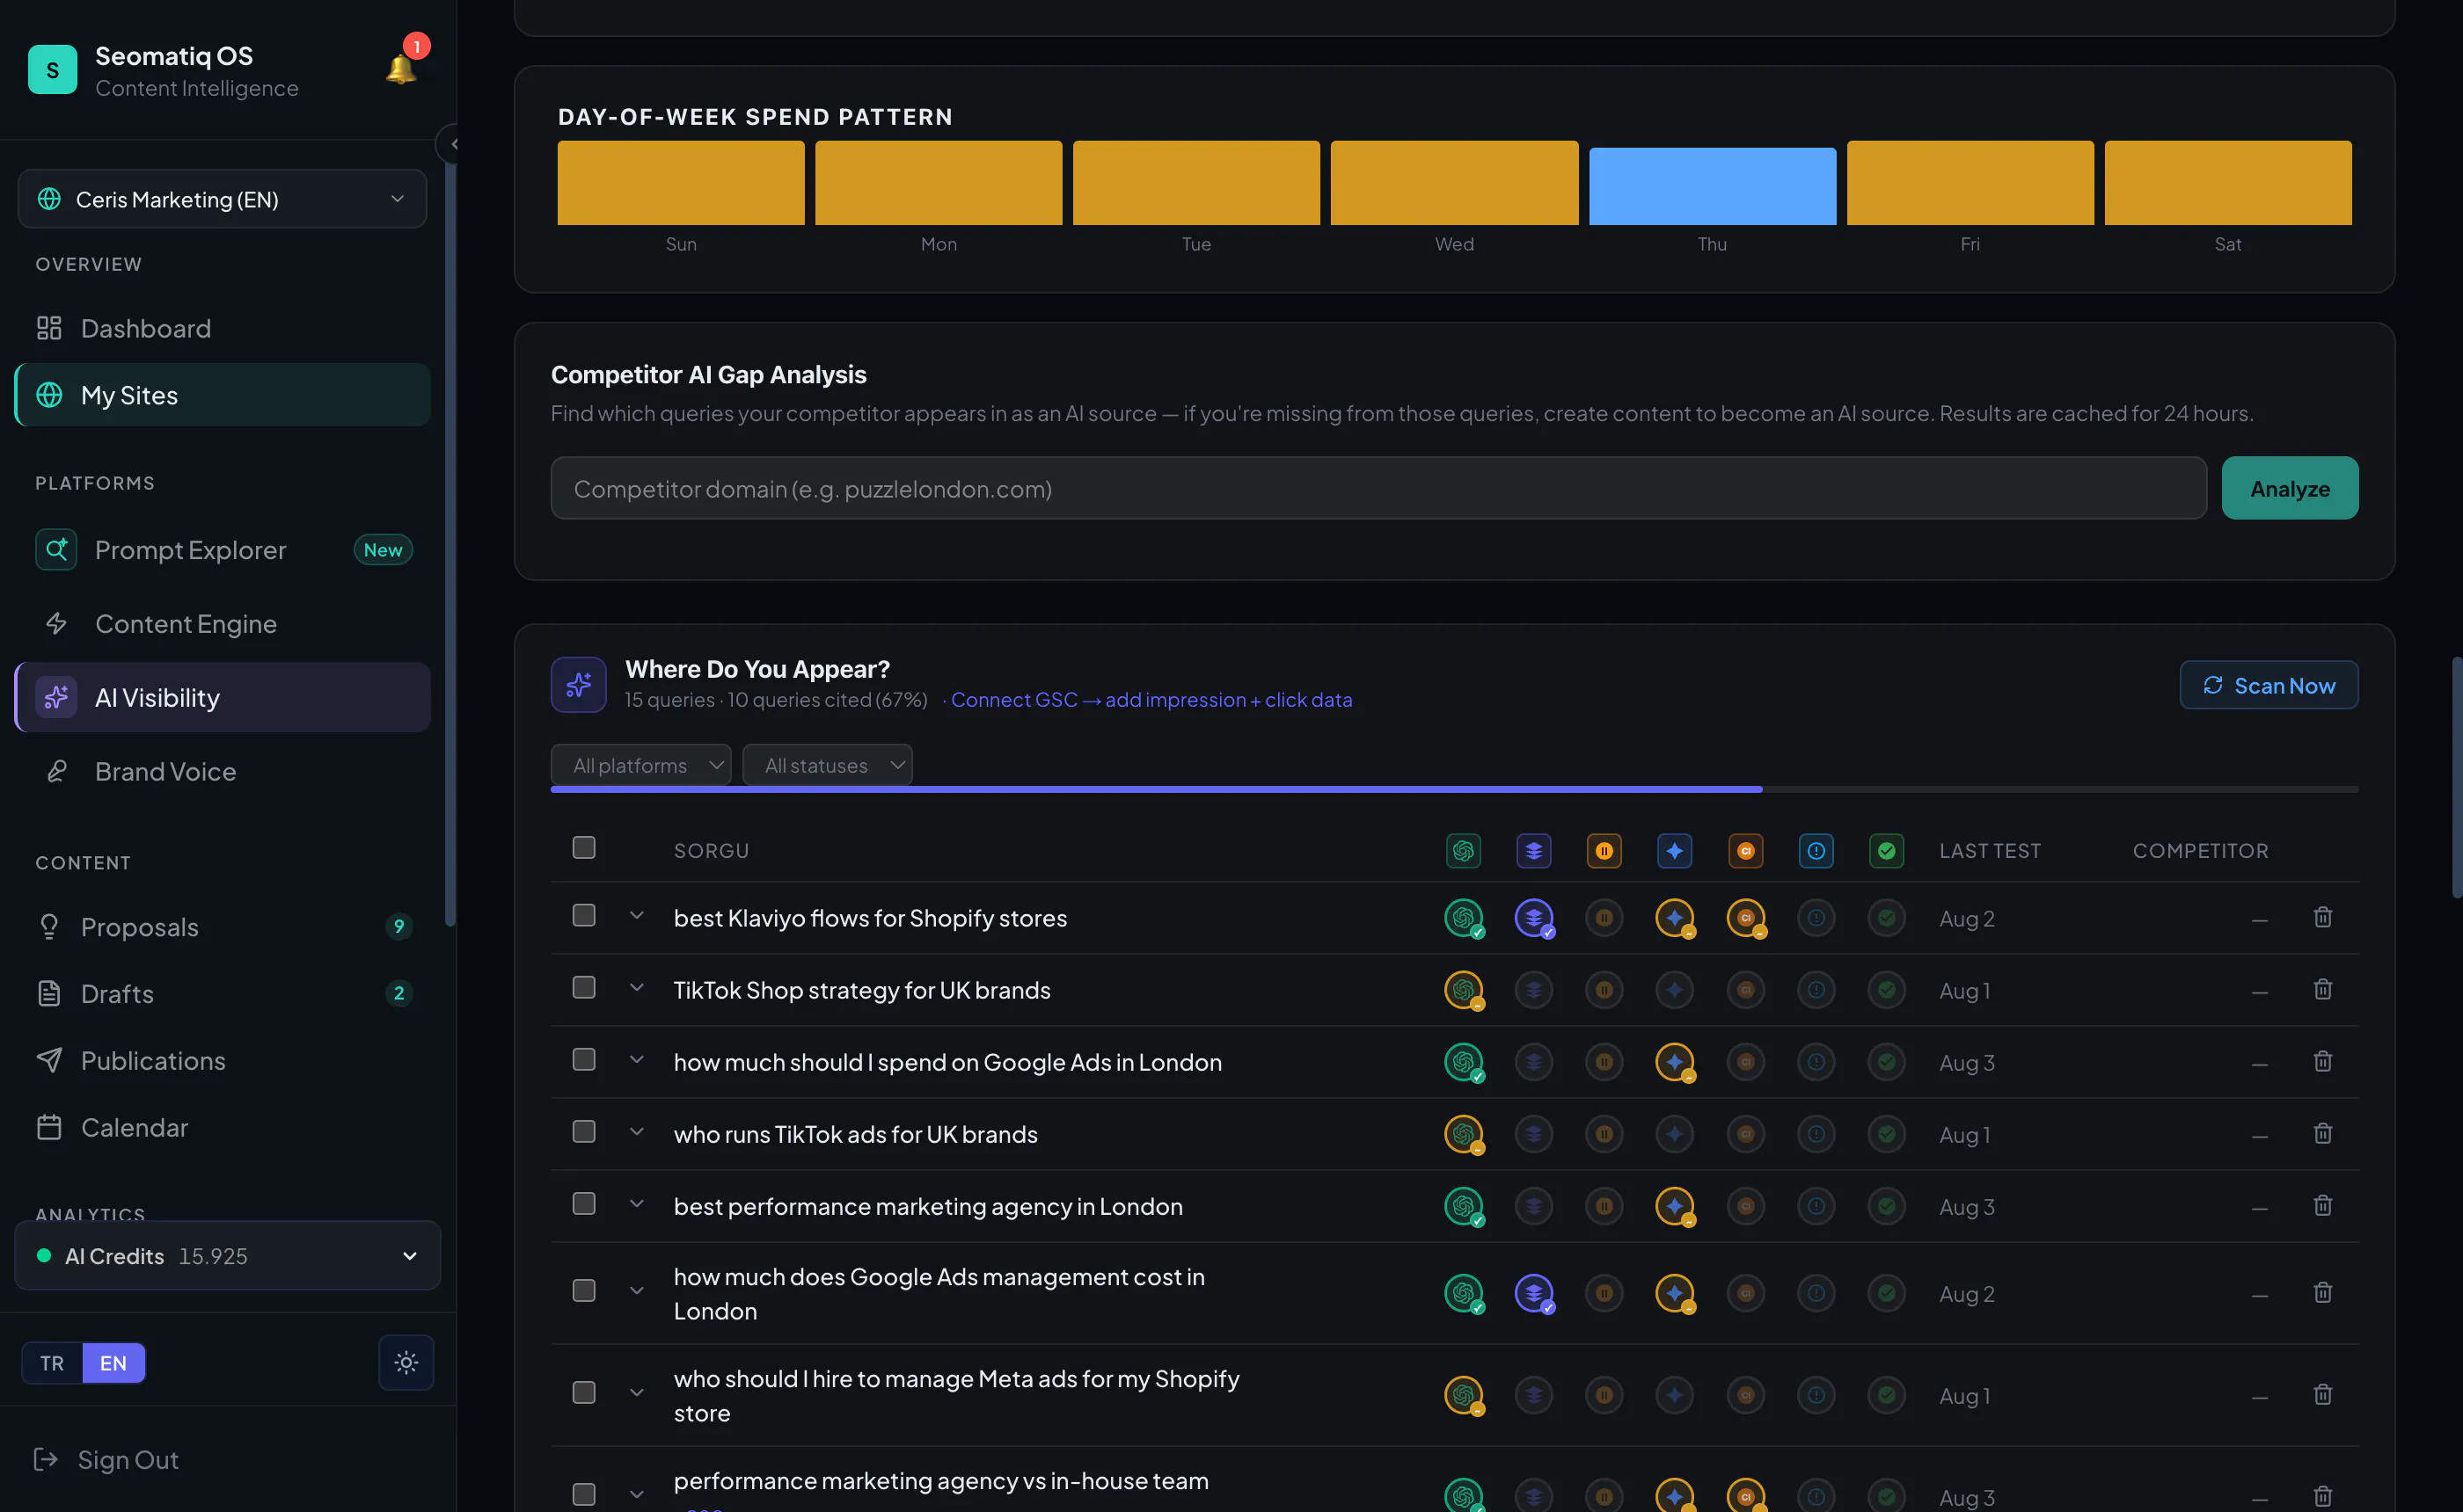Open the All statuses filter dropdown
This screenshot has width=2463, height=1512.
(828, 765)
